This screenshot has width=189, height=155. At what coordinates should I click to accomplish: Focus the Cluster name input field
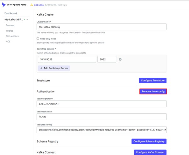coord(102,27)
